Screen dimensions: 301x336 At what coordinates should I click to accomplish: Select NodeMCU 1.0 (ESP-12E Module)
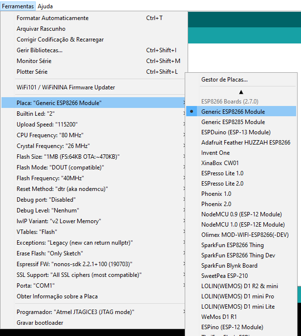[241, 225]
